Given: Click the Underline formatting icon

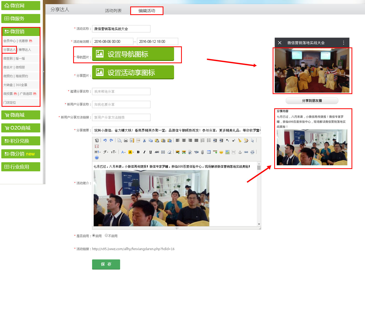Looking at the screenshot, I should pos(150,152).
